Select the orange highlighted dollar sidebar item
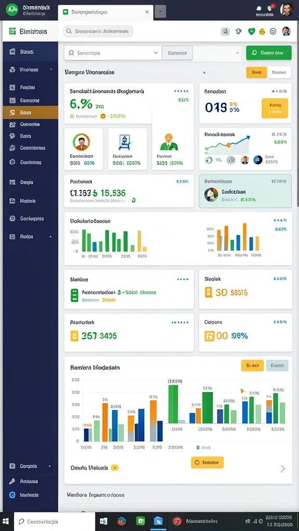The height and width of the screenshot is (531, 299). [30, 113]
